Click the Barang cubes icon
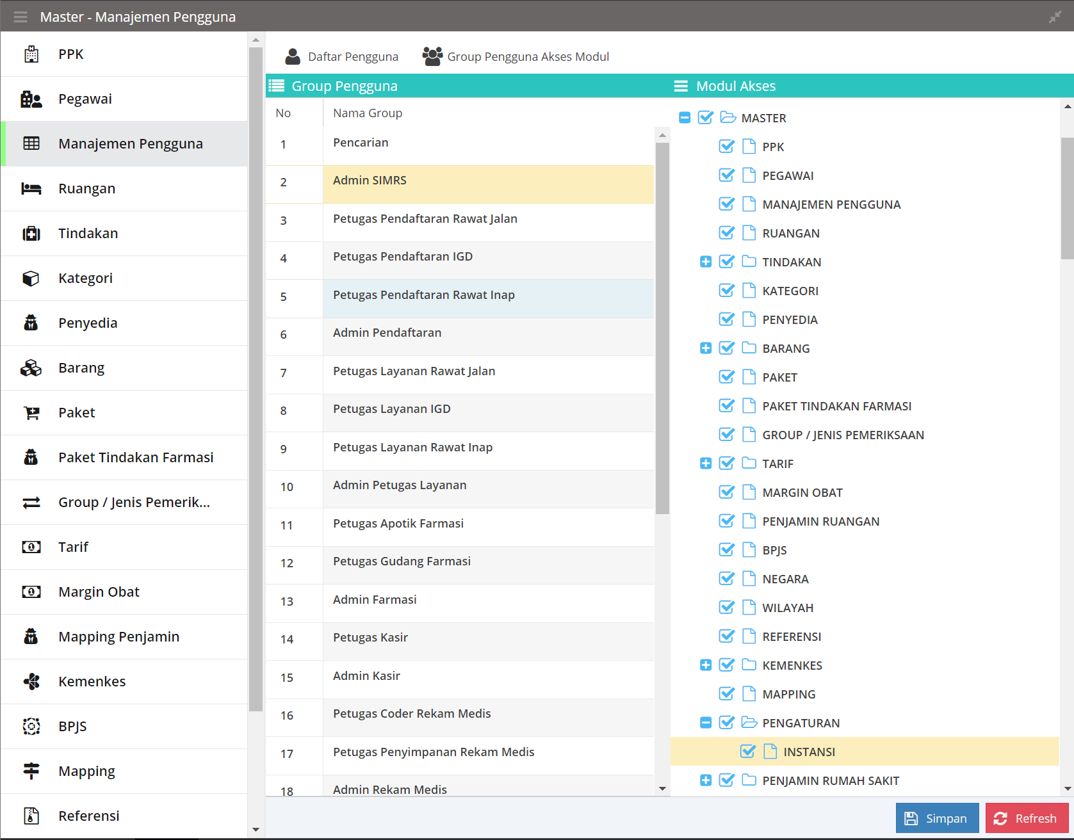Viewport: 1074px width, 840px height. point(31,368)
